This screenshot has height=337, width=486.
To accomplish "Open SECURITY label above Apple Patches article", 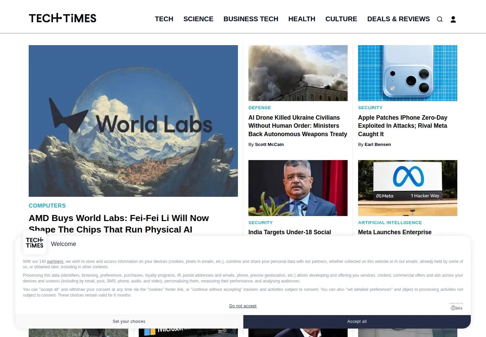I will point(370,108).
